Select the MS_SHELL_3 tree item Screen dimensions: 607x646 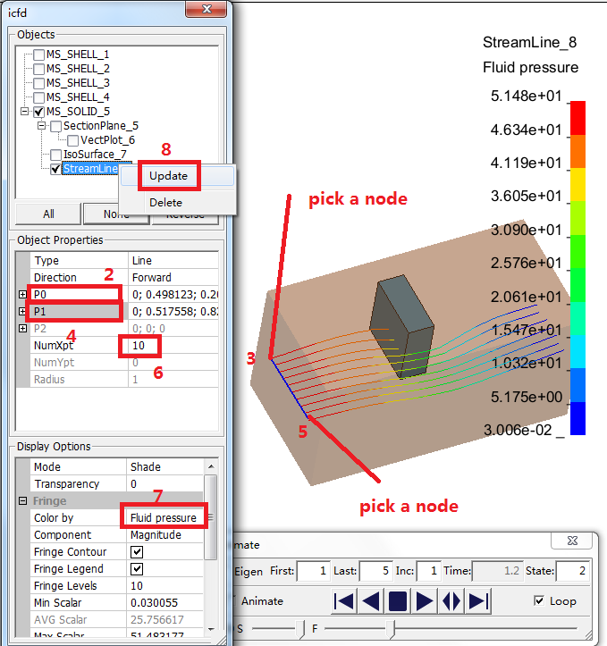tap(78, 83)
